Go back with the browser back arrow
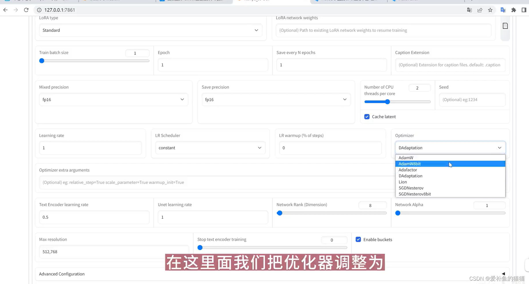This screenshot has width=529, height=284. (5, 10)
